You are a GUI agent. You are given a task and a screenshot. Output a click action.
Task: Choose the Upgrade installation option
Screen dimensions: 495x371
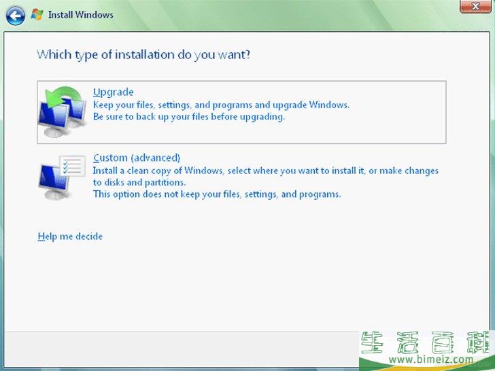(x=241, y=112)
